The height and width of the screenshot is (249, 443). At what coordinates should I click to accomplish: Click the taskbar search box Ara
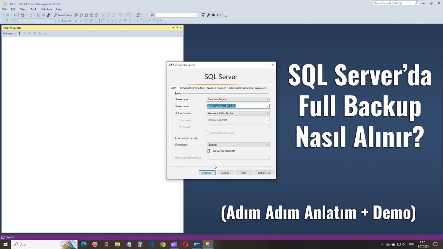pos(44,245)
